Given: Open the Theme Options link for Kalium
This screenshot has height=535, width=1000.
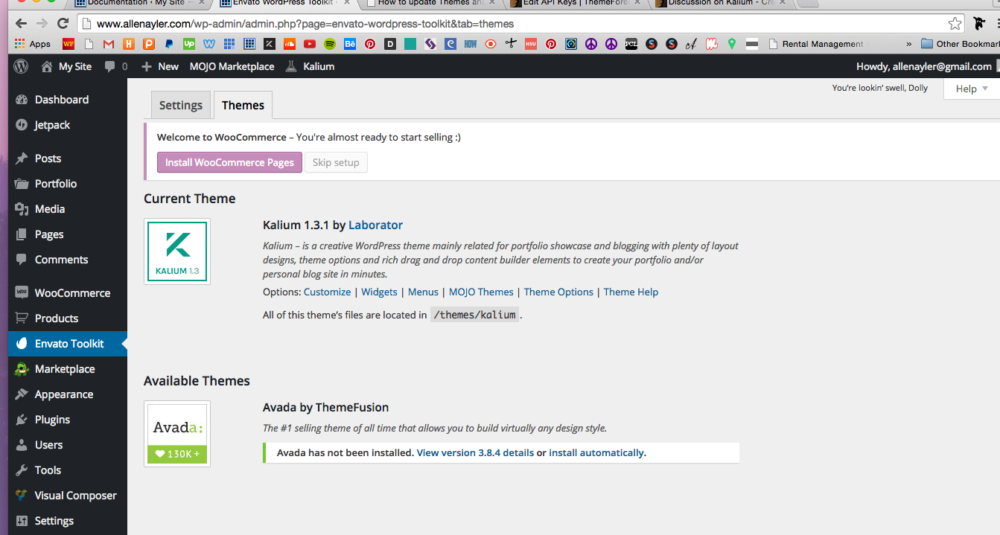Looking at the screenshot, I should coord(558,292).
